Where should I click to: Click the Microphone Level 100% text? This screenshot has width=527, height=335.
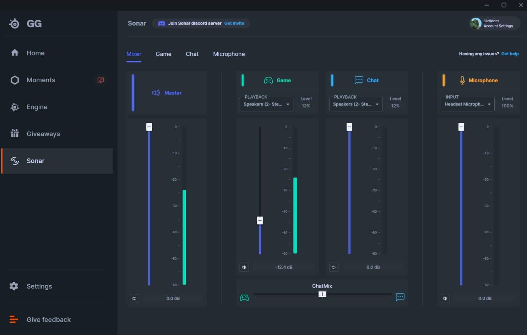pos(507,102)
